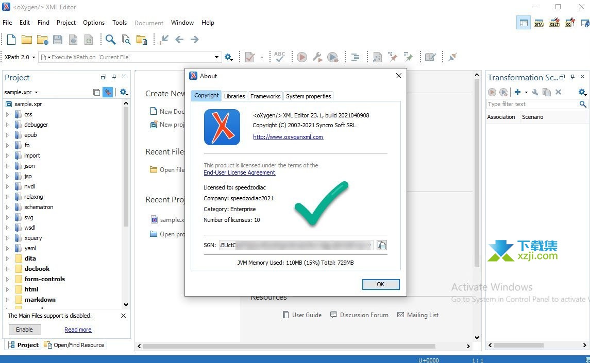This screenshot has width=590, height=363.
Task: Expand the markdown folder node
Action: (7, 300)
